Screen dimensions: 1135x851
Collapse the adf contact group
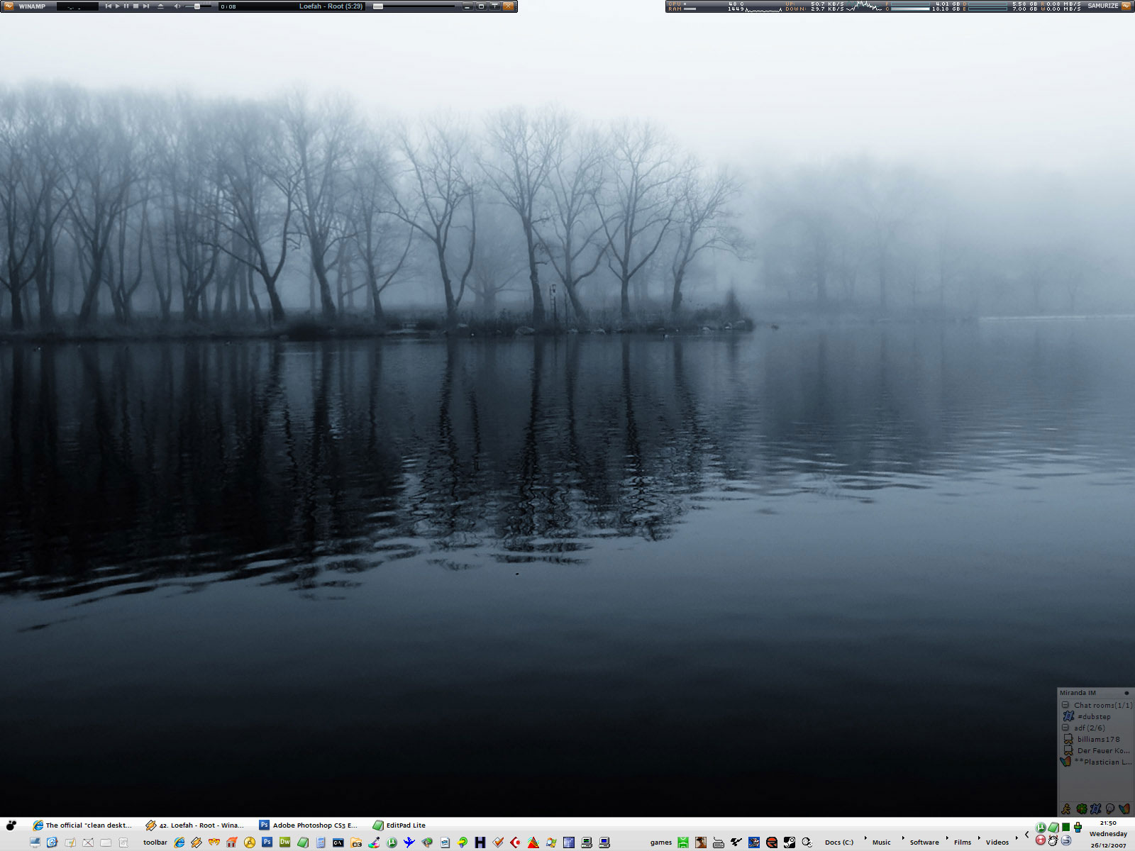pos(1065,728)
